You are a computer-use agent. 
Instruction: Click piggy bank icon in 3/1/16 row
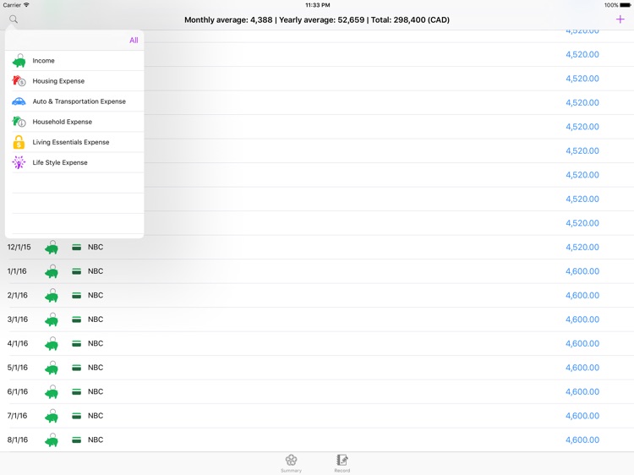[x=52, y=319]
